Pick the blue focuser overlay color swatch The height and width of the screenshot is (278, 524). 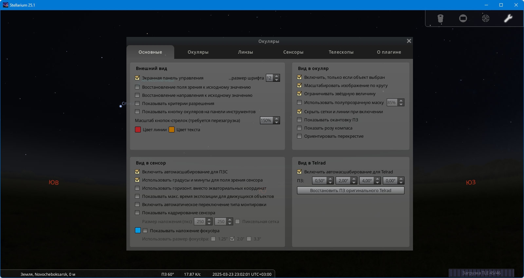[x=138, y=230]
